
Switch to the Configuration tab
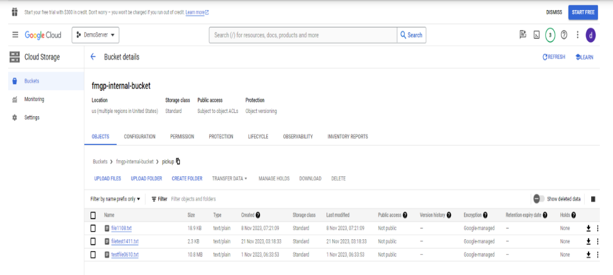pyautogui.click(x=139, y=136)
